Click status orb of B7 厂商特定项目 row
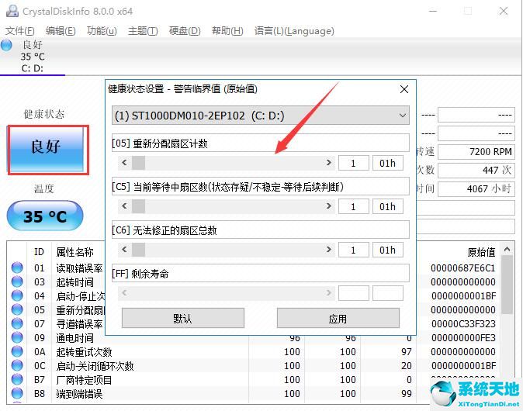The image size is (523, 411). (x=17, y=380)
